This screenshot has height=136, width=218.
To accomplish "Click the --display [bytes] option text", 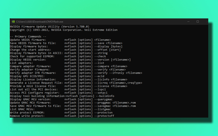I will (108, 47).
